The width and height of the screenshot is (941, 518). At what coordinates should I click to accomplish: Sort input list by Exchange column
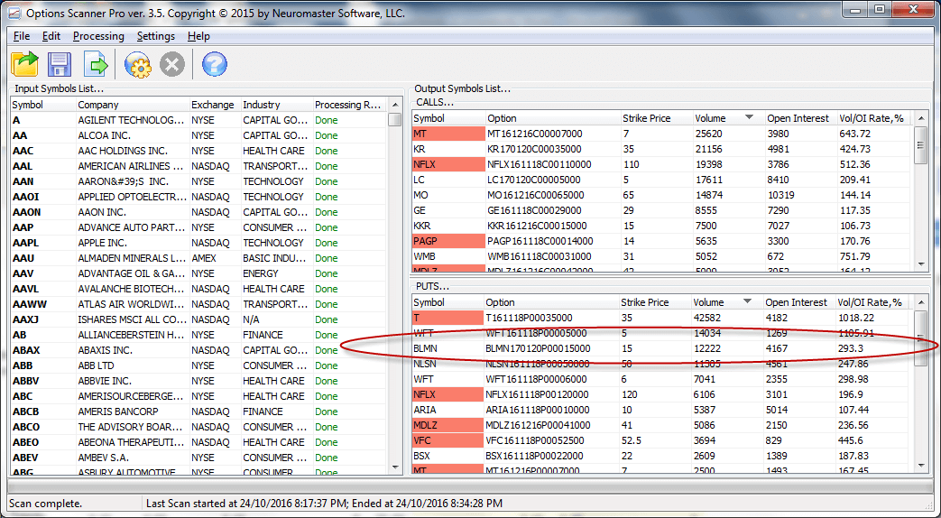click(x=216, y=105)
